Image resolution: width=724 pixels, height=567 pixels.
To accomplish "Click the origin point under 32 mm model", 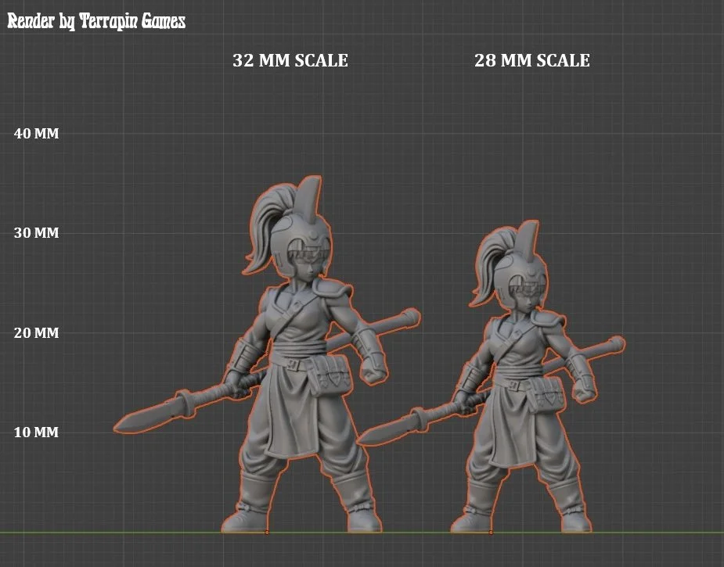I will (267, 533).
